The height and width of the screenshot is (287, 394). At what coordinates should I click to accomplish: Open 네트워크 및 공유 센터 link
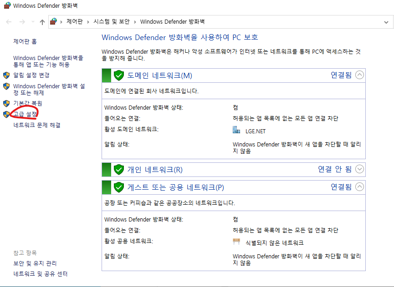(x=41, y=274)
